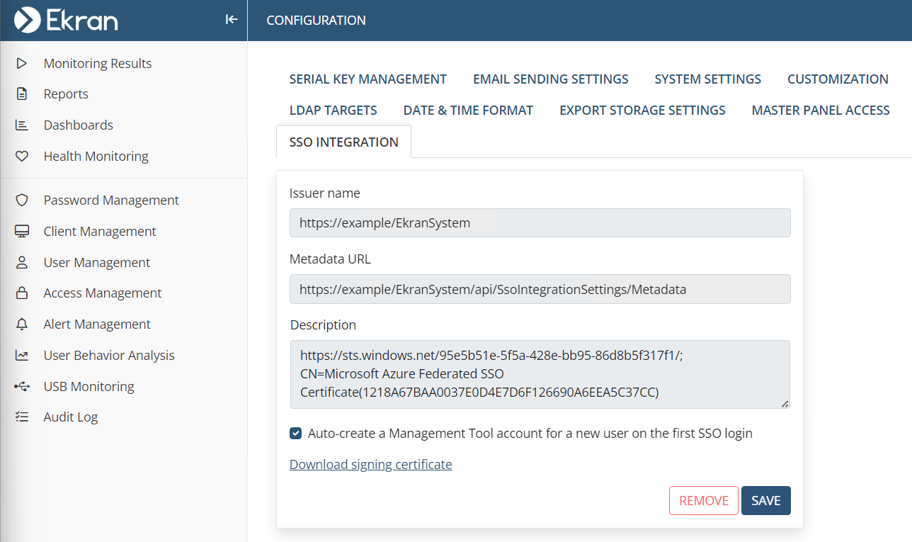The height and width of the screenshot is (542, 912).
Task: Click the USB Monitoring icon
Action: click(21, 387)
